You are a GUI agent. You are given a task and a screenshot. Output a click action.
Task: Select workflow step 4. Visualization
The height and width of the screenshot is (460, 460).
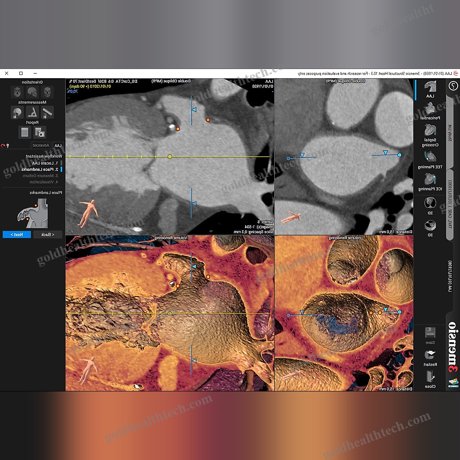(x=44, y=182)
